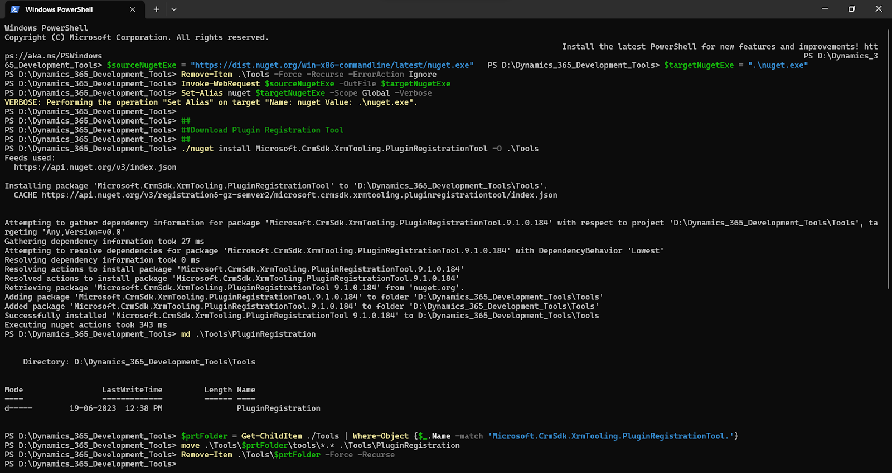The height and width of the screenshot is (473, 892).
Task: Click the Length column header
Action: pyautogui.click(x=218, y=390)
